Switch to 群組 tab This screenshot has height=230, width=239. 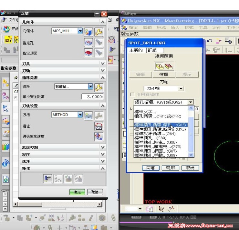(x=155, y=50)
